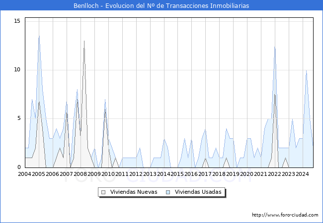Click the x-axis year 2013
The image size is (323, 223).
[150, 174]
